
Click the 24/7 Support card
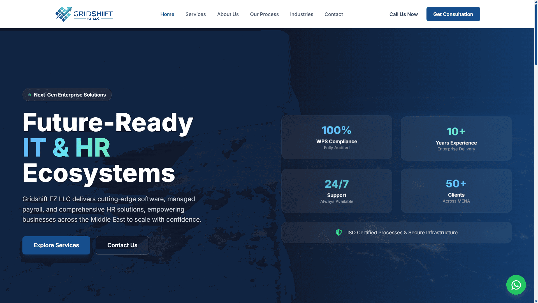point(337,191)
